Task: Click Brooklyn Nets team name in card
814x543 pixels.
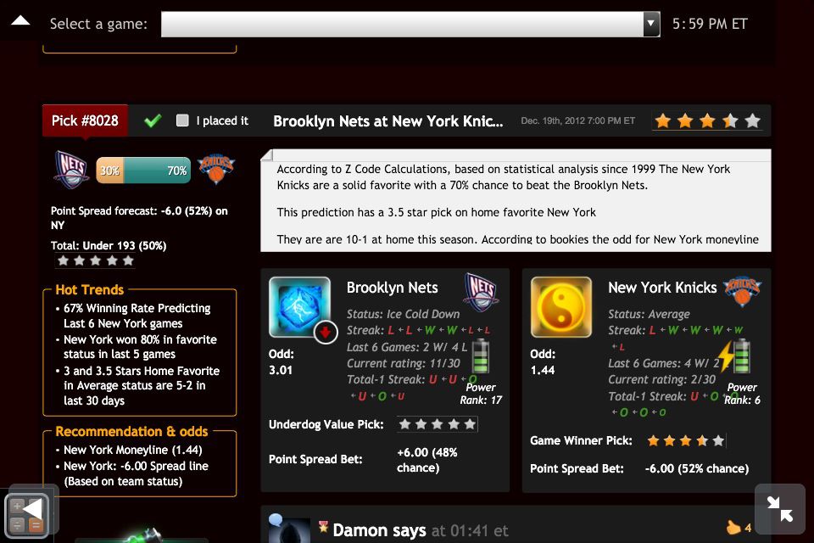Action: tap(392, 288)
